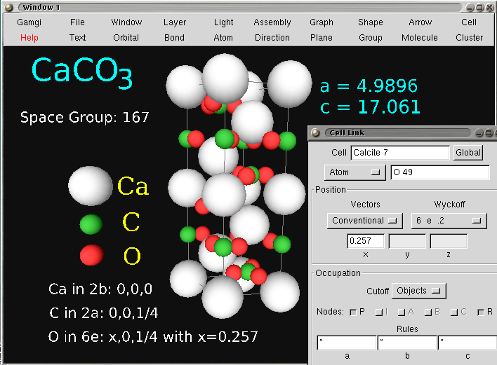Toggle the A nodes checkbox
The image size is (497, 365).
click(x=402, y=312)
